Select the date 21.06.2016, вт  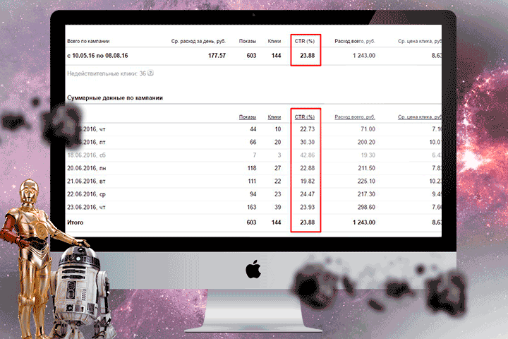[86, 181]
